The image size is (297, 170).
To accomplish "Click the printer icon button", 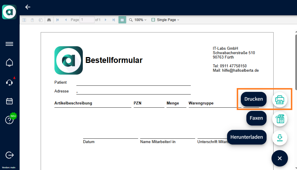I will [x=280, y=100].
